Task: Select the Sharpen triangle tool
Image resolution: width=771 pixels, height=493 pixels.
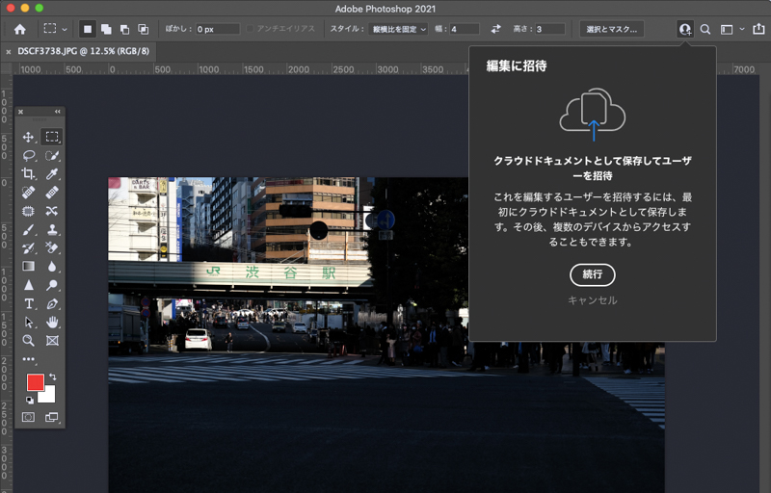Action: point(29,285)
